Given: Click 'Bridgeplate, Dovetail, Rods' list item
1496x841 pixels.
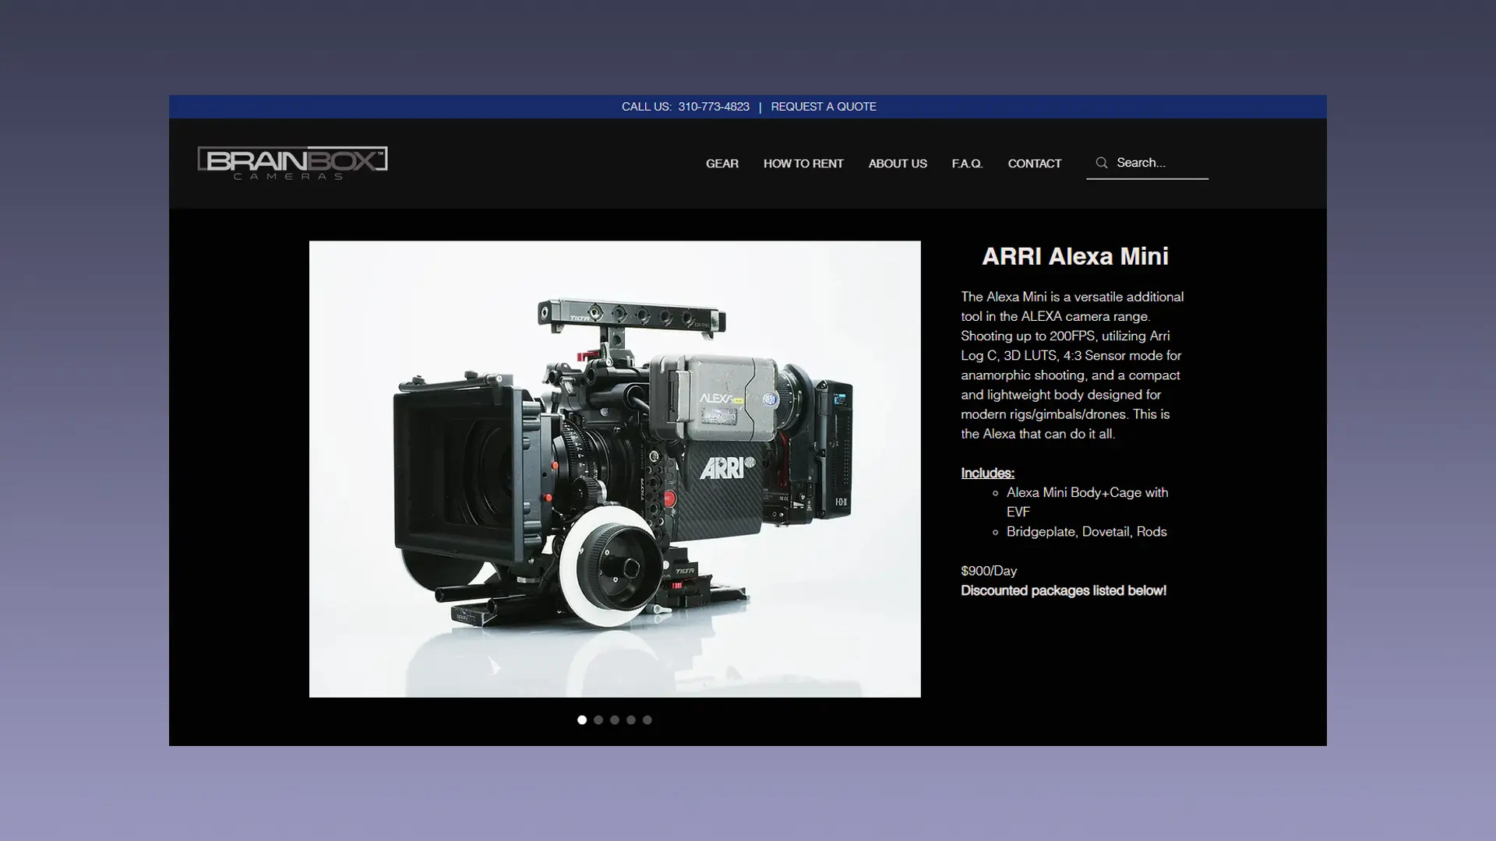Looking at the screenshot, I should 1086,532.
